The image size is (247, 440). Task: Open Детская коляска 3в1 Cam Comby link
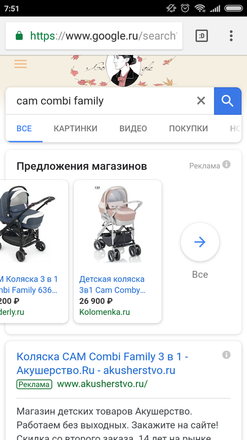tap(112, 285)
